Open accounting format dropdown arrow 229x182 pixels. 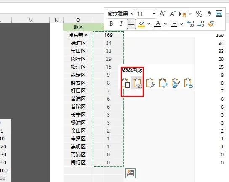click(x=190, y=14)
